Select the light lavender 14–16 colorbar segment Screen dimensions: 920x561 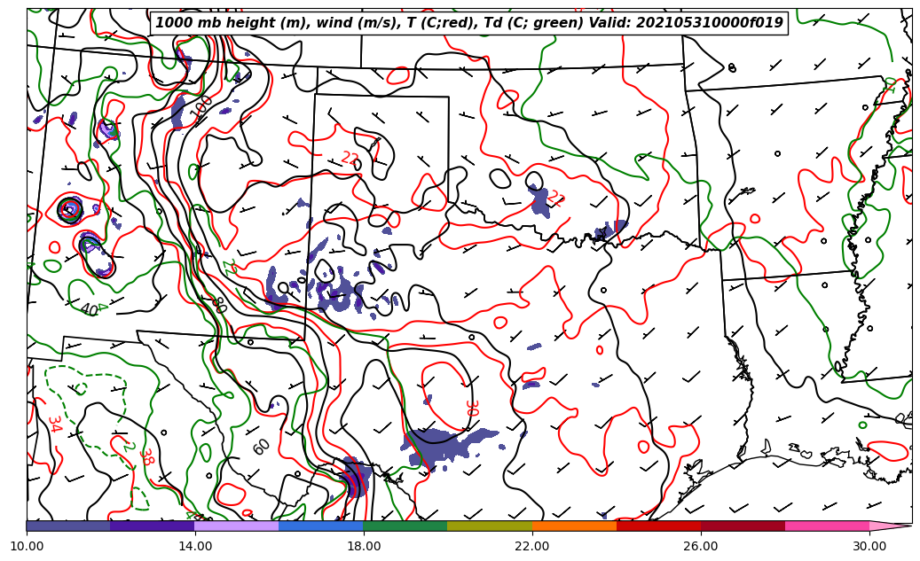[x=237, y=526]
